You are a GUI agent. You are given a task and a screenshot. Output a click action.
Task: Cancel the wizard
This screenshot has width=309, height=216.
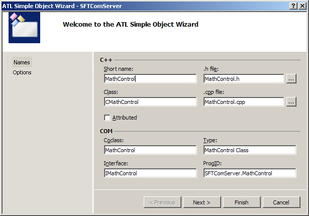point(281,202)
